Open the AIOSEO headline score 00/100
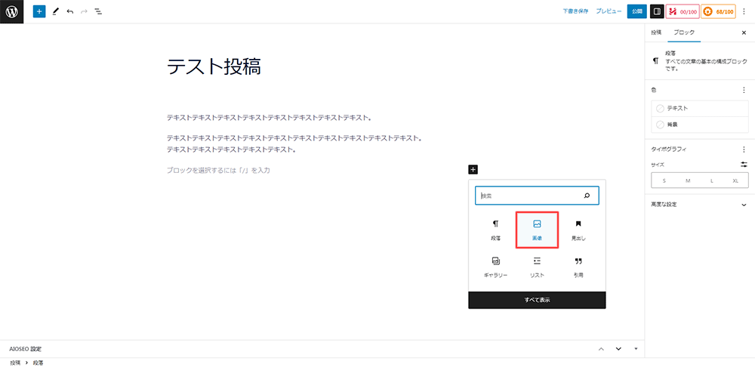This screenshot has width=755, height=367. (683, 11)
